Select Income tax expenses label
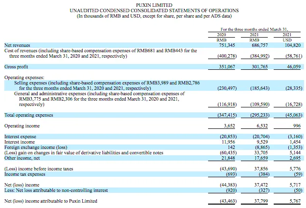This screenshot has width=306, height=208. 25,174
